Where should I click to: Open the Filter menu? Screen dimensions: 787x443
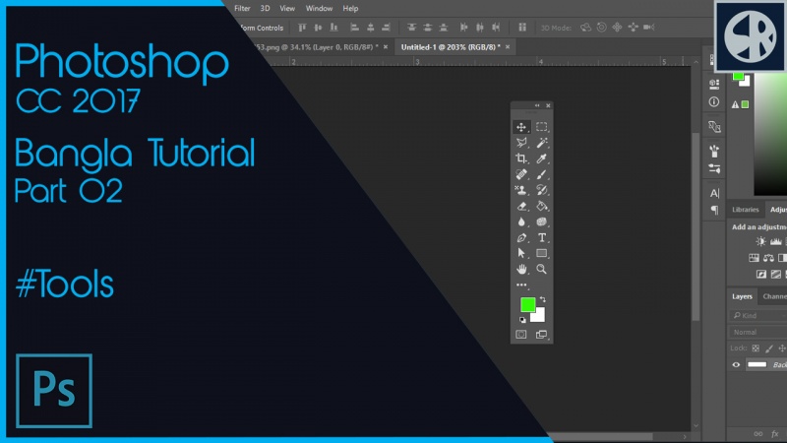(242, 8)
